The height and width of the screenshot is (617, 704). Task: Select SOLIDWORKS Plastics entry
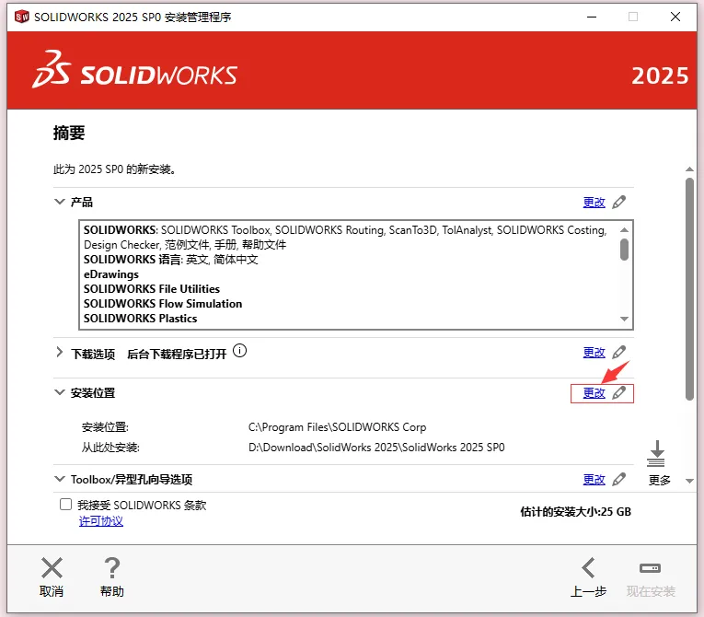click(x=141, y=319)
